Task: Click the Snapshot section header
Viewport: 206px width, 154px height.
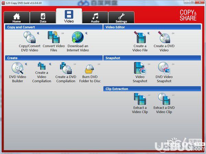Action: pyautogui.click(x=152, y=58)
